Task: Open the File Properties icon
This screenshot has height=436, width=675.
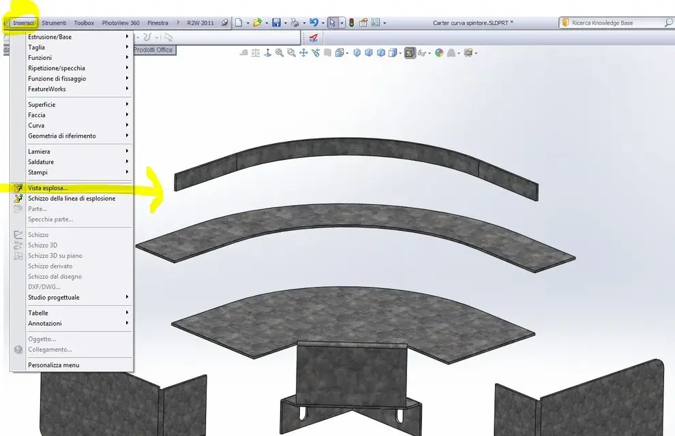Action: pyautogui.click(x=363, y=22)
